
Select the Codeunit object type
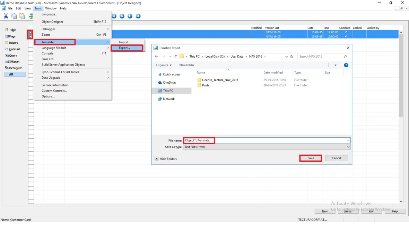pos(15,49)
